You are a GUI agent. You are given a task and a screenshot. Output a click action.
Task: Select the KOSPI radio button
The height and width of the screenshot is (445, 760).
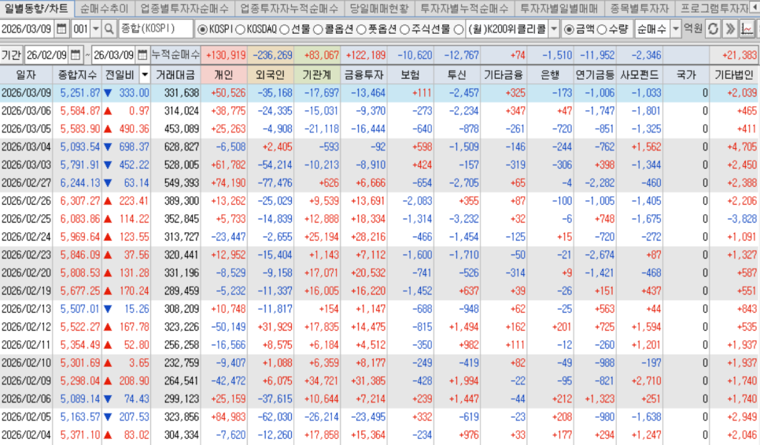click(203, 30)
